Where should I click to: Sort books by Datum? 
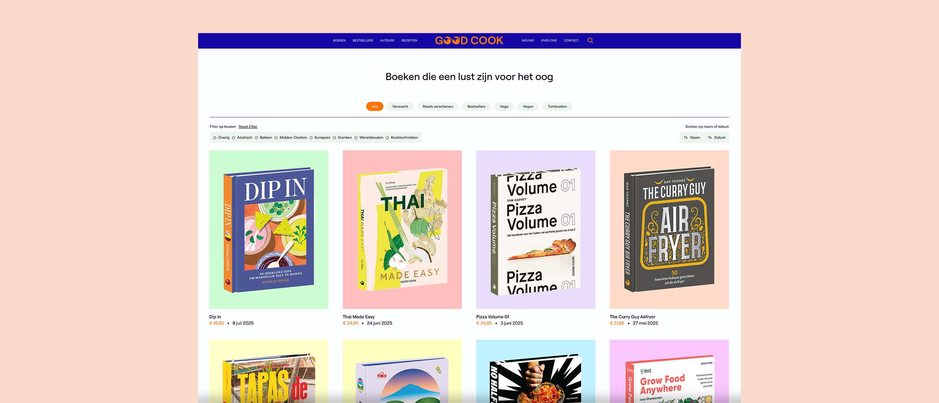720,138
